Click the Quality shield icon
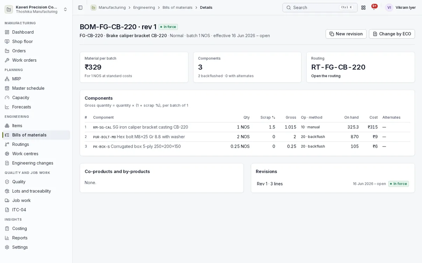 (x=7, y=182)
